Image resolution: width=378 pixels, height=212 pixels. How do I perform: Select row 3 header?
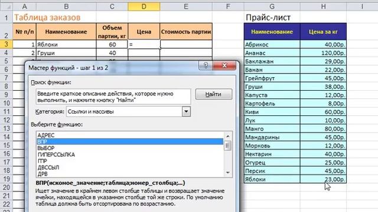pyautogui.click(x=6, y=44)
